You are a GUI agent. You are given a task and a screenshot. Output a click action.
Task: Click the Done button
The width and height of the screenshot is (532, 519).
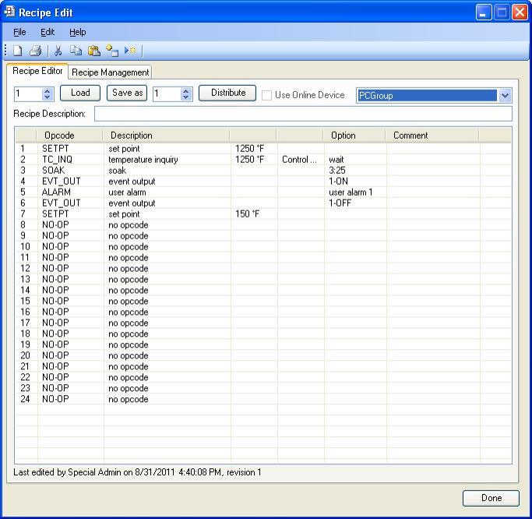[x=491, y=498]
